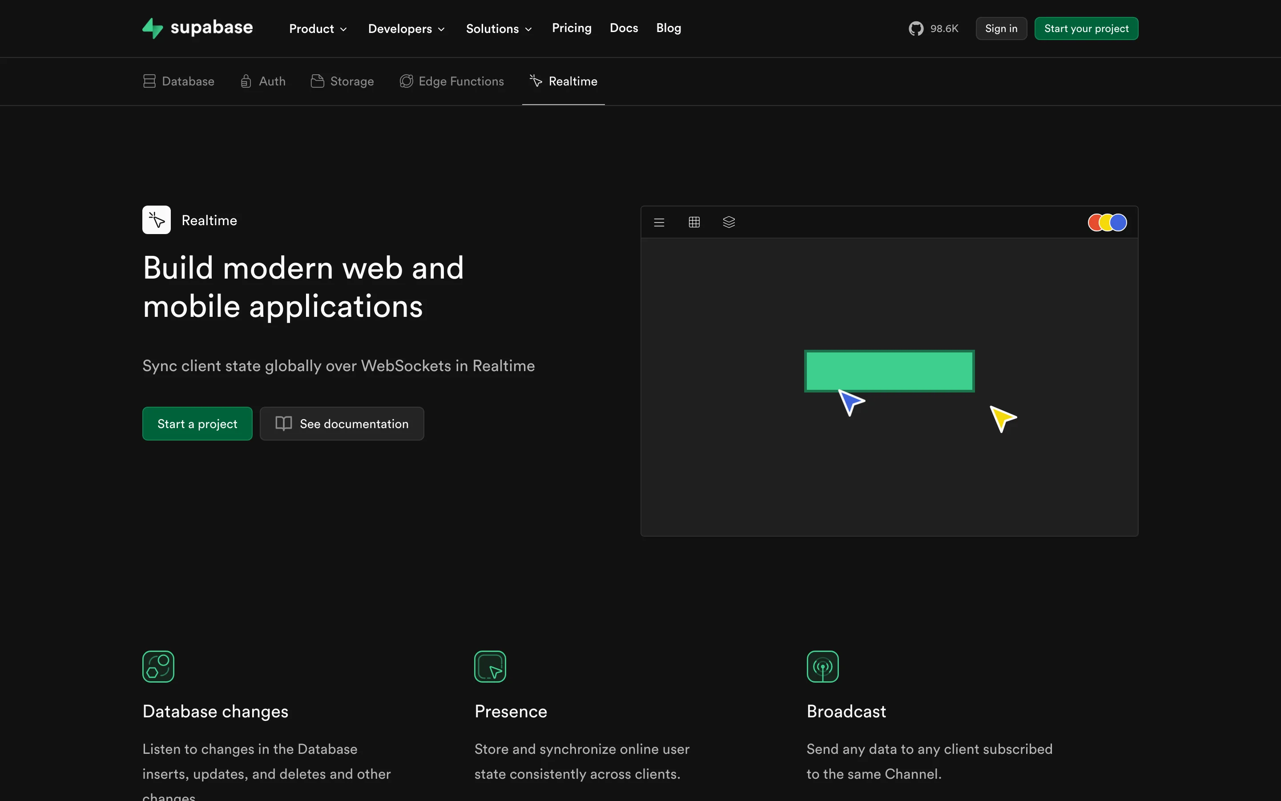
Task: Click the Database changes feature icon
Action: click(158, 667)
